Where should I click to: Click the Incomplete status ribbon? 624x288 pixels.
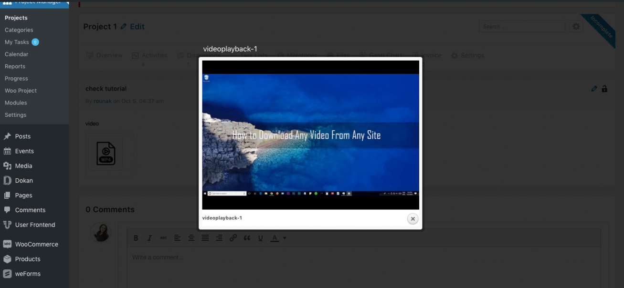tap(601, 28)
